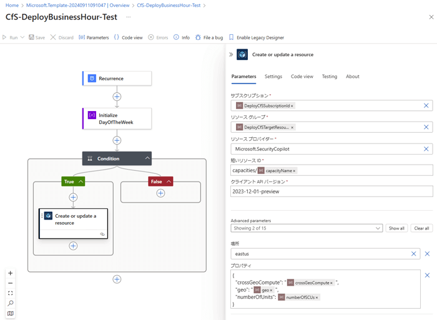Show Errors panel
Image resolution: width=437 pixels, height=320 pixels.
pyautogui.click(x=158, y=37)
